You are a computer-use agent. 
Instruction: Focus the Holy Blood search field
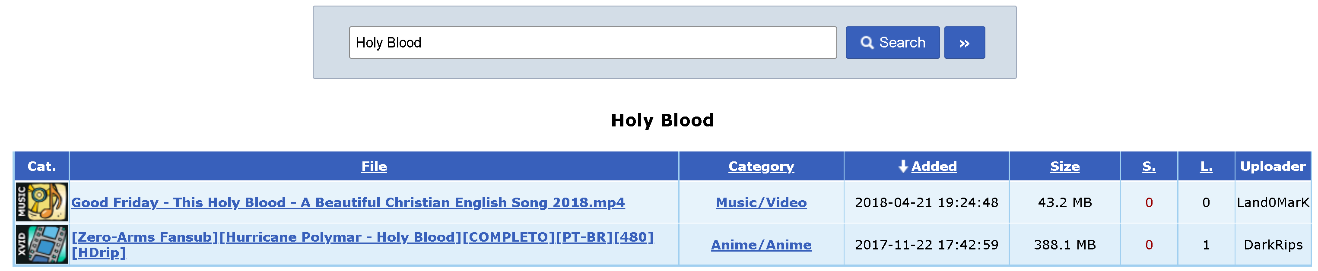click(x=593, y=42)
